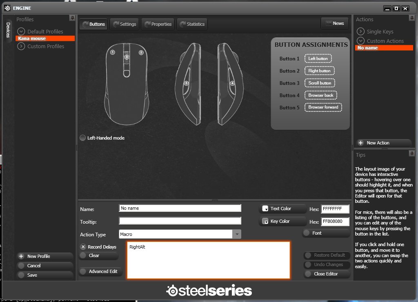
Task: Click the plus icon beside New Profile
Action: (21, 256)
